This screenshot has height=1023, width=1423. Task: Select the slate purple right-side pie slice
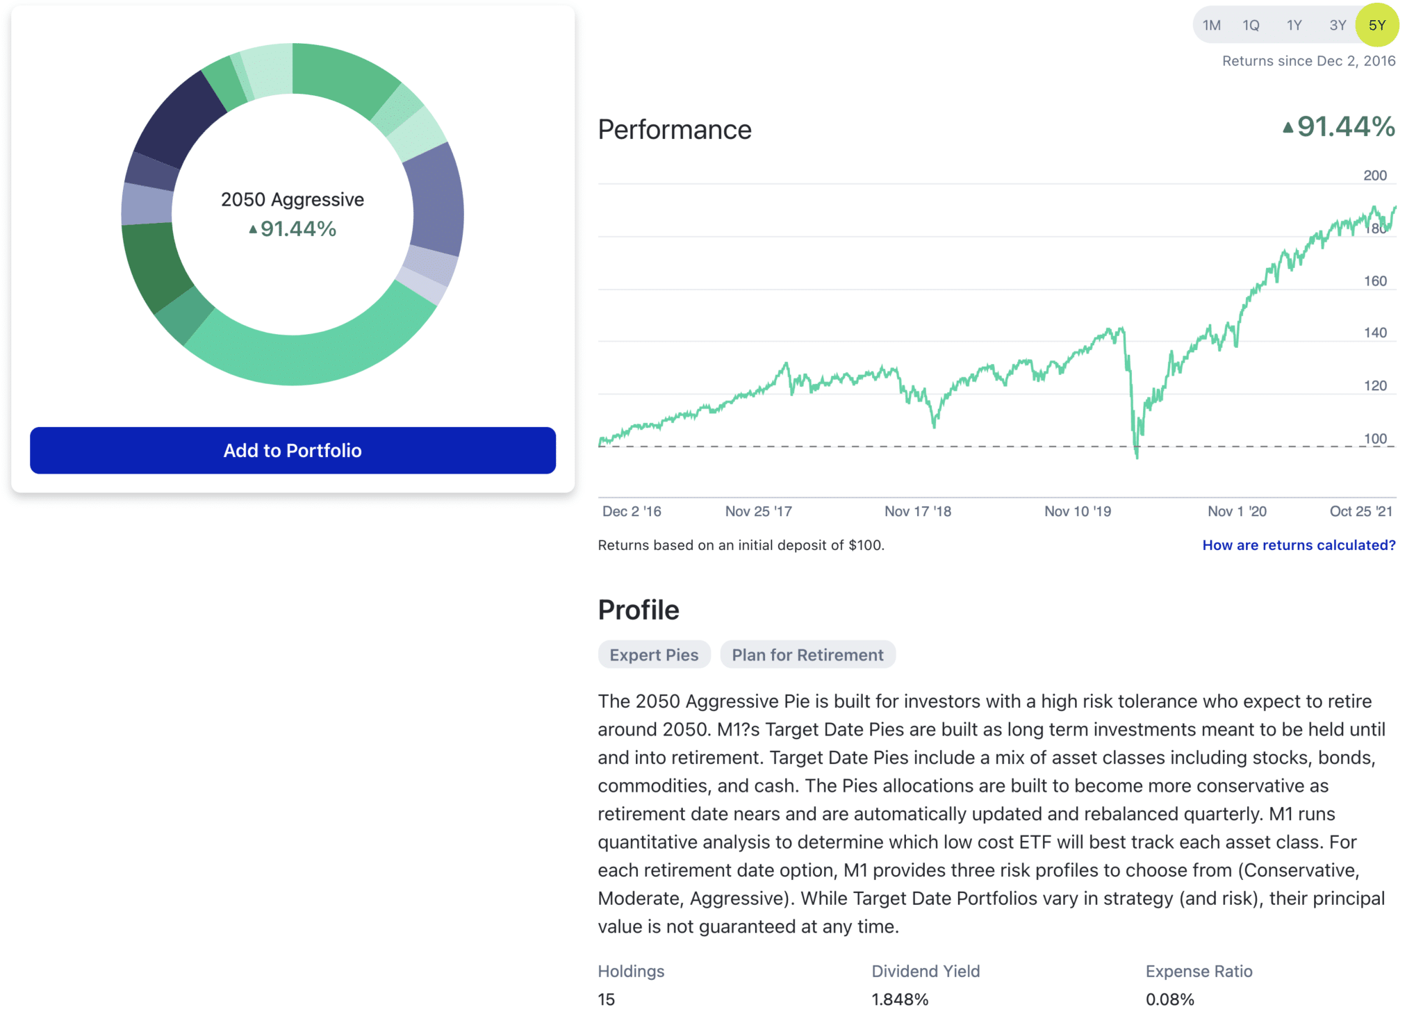tap(438, 201)
